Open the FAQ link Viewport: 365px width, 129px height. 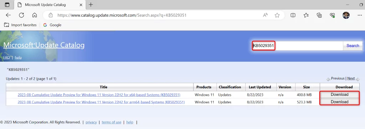(6, 57)
